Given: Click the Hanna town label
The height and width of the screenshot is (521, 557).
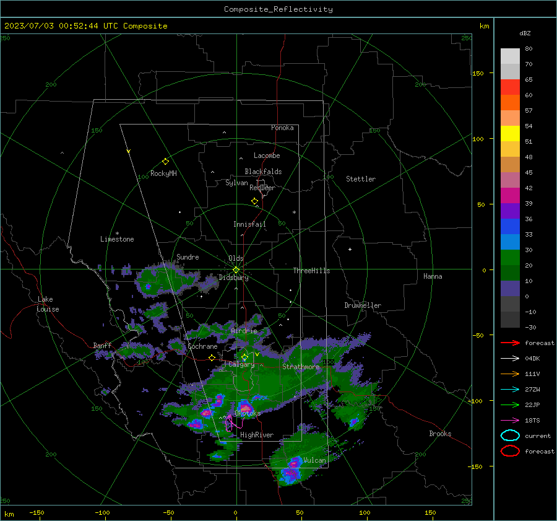Looking at the screenshot, I should [433, 276].
